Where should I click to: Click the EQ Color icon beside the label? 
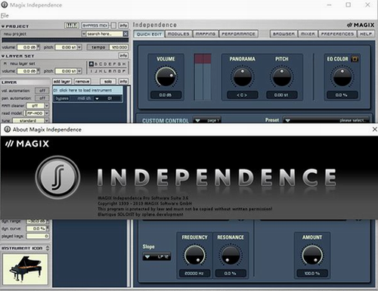click(x=355, y=59)
